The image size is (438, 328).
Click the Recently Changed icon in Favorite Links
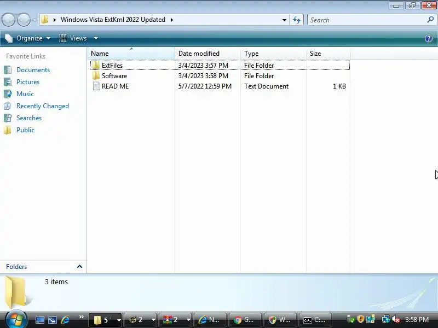click(x=8, y=106)
